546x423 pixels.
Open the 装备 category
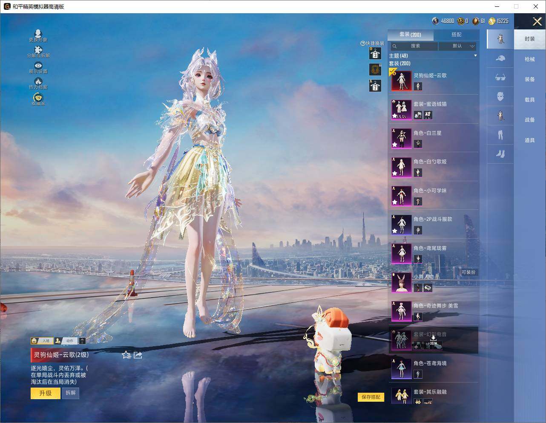(x=530, y=79)
